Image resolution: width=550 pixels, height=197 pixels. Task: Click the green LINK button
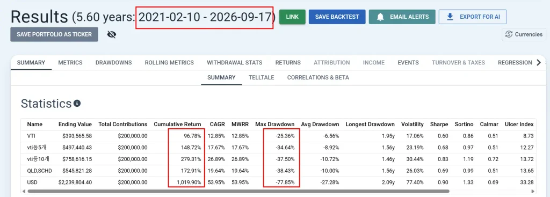(292, 17)
